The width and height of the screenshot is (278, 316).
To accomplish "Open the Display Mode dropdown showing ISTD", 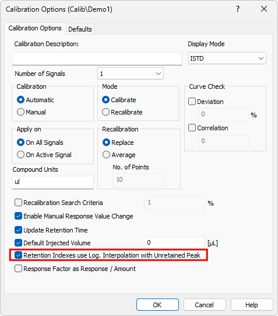I will (x=227, y=58).
